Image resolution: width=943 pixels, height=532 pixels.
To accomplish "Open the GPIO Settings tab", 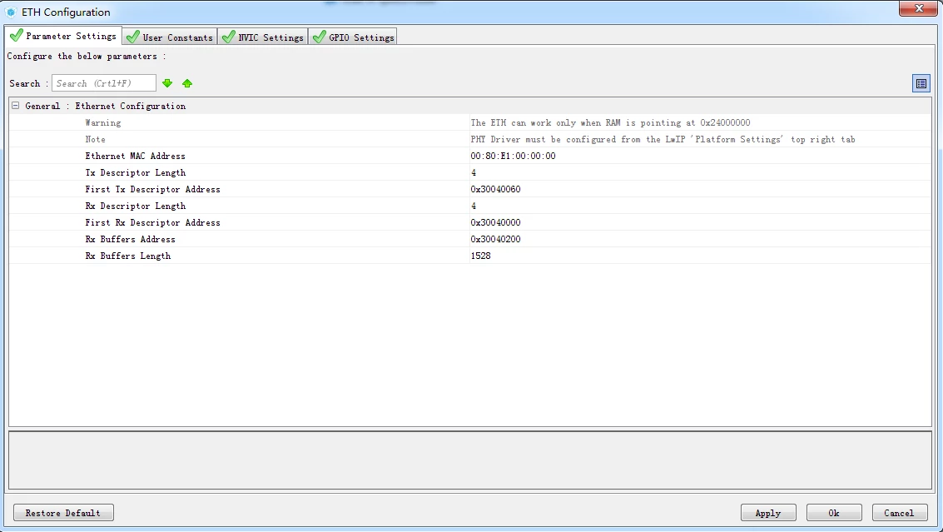I will (353, 37).
